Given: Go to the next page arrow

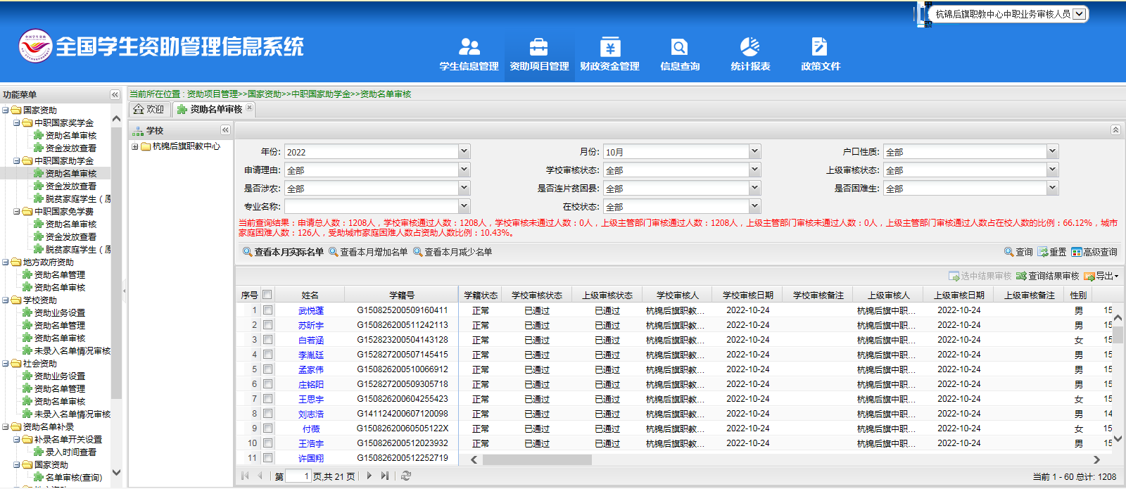Looking at the screenshot, I should (369, 476).
